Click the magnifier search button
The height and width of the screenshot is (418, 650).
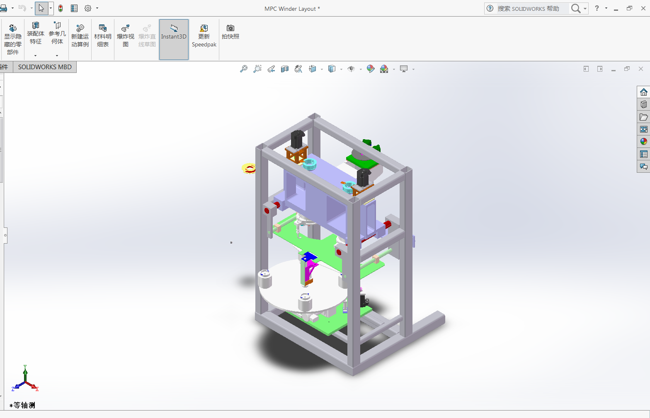(x=576, y=8)
